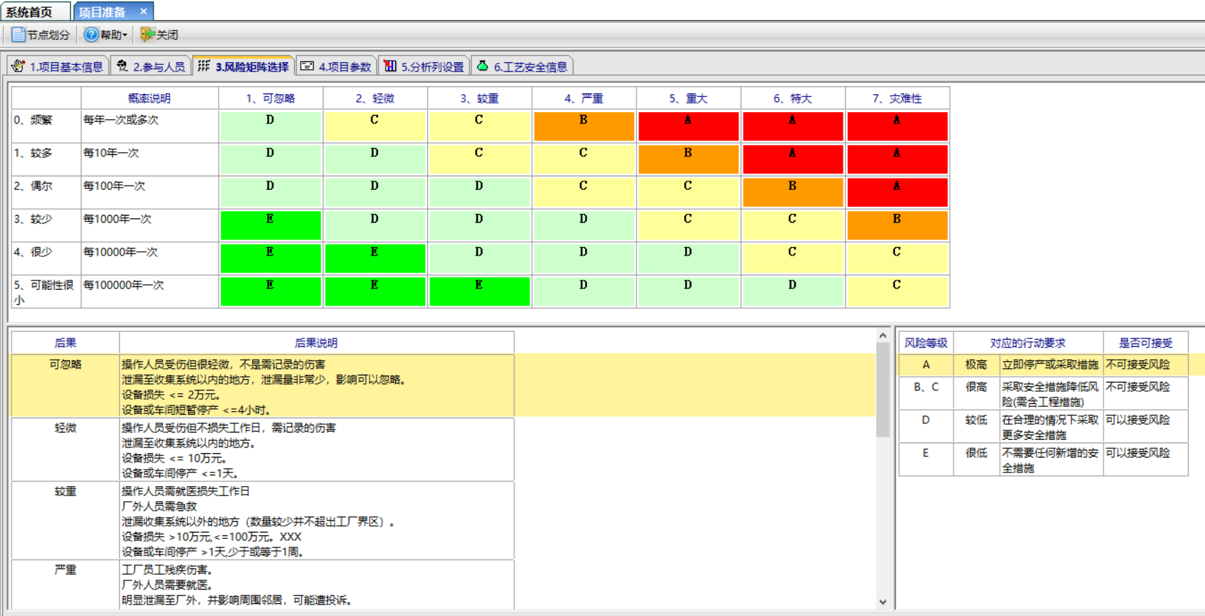
Task: Click the 每1000年一次 probability description
Action: tap(149, 225)
